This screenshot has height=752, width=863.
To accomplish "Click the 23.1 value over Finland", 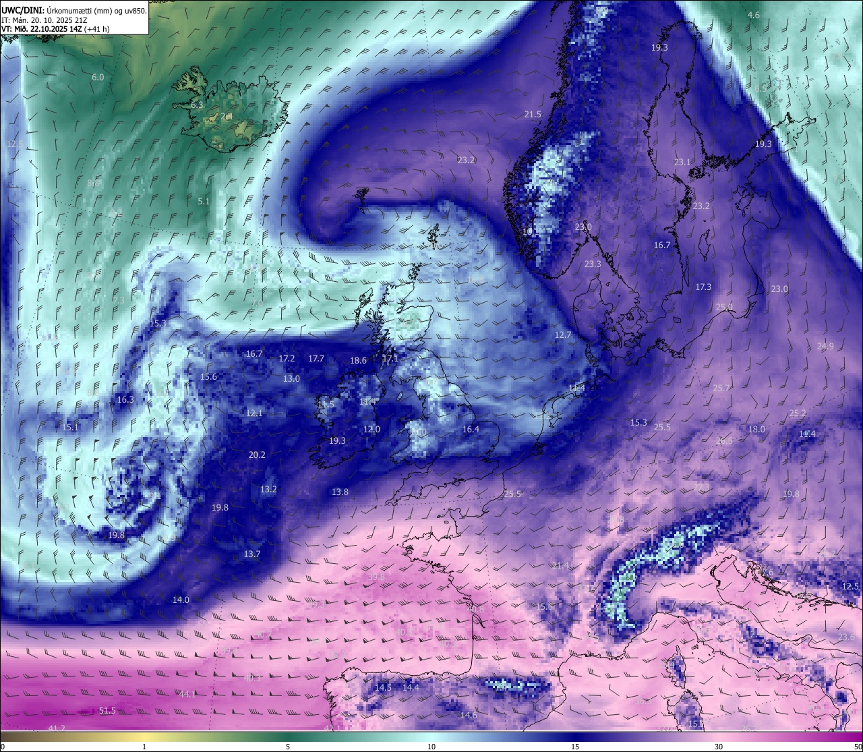I will (682, 163).
